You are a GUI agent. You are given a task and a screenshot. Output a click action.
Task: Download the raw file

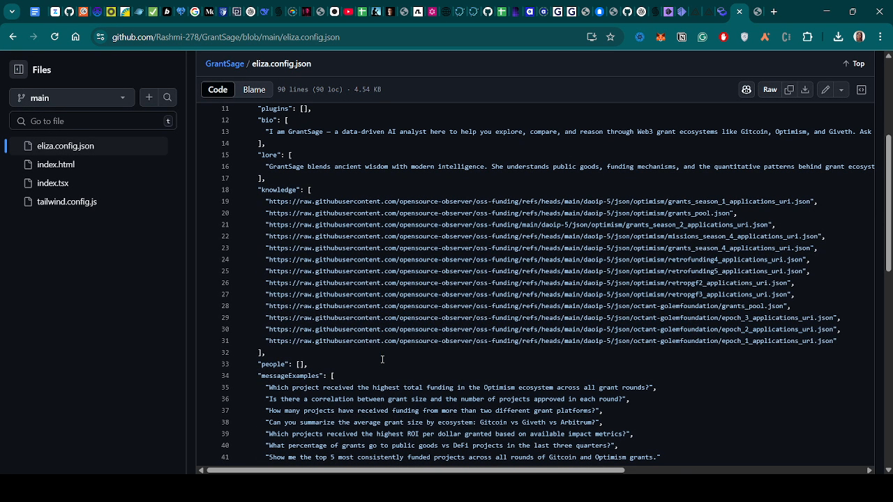[805, 89]
